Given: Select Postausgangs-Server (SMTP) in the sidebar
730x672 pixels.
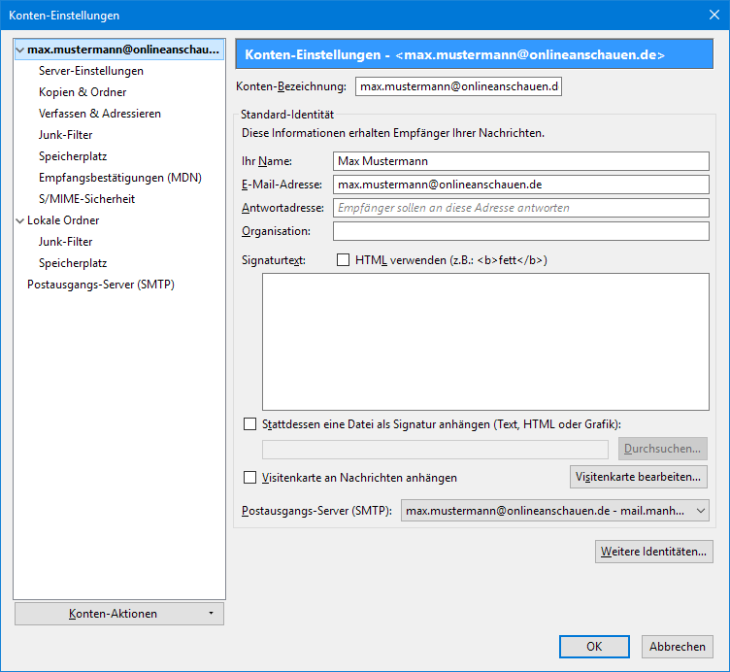Looking at the screenshot, I should pyautogui.click(x=101, y=285).
